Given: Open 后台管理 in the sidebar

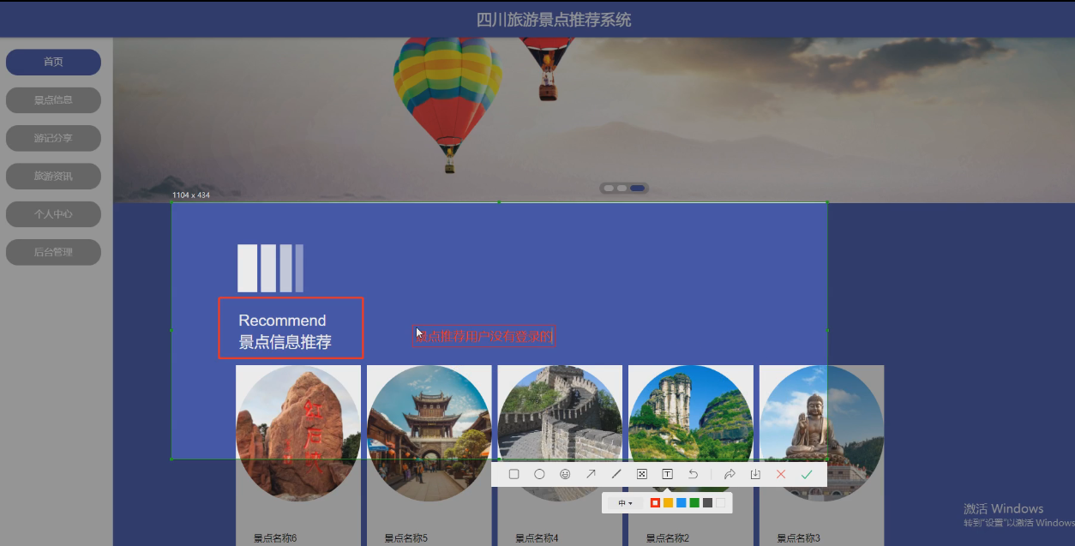Looking at the screenshot, I should (53, 252).
